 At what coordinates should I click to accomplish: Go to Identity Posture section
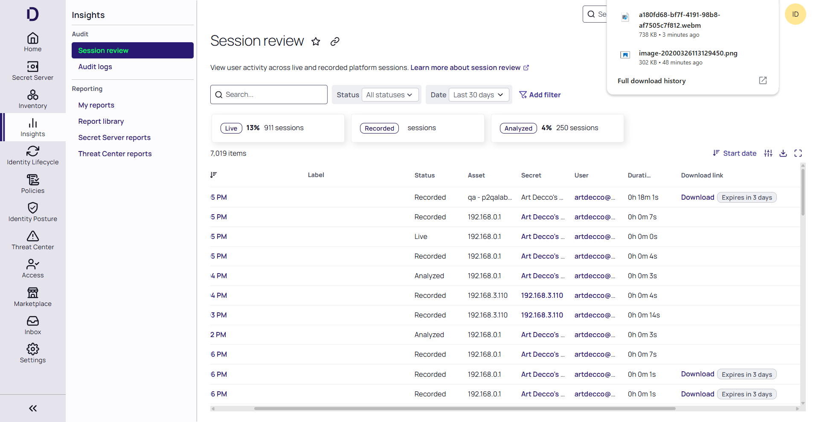click(x=33, y=212)
